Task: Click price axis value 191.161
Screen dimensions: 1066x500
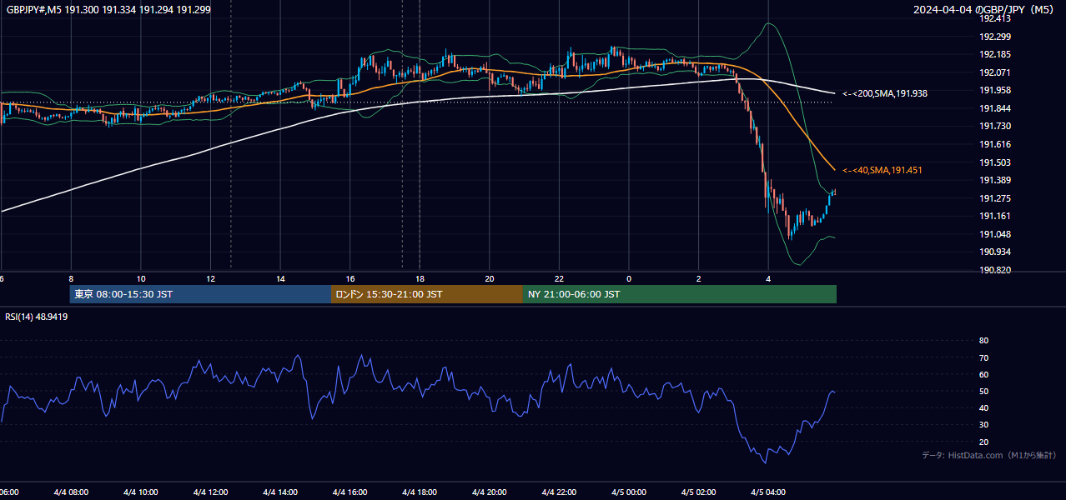Action: 995,216
